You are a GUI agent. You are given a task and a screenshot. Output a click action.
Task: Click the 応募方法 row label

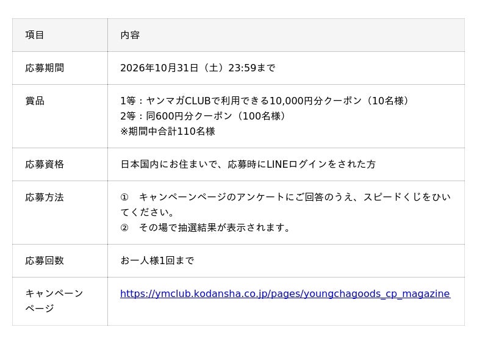pos(45,198)
